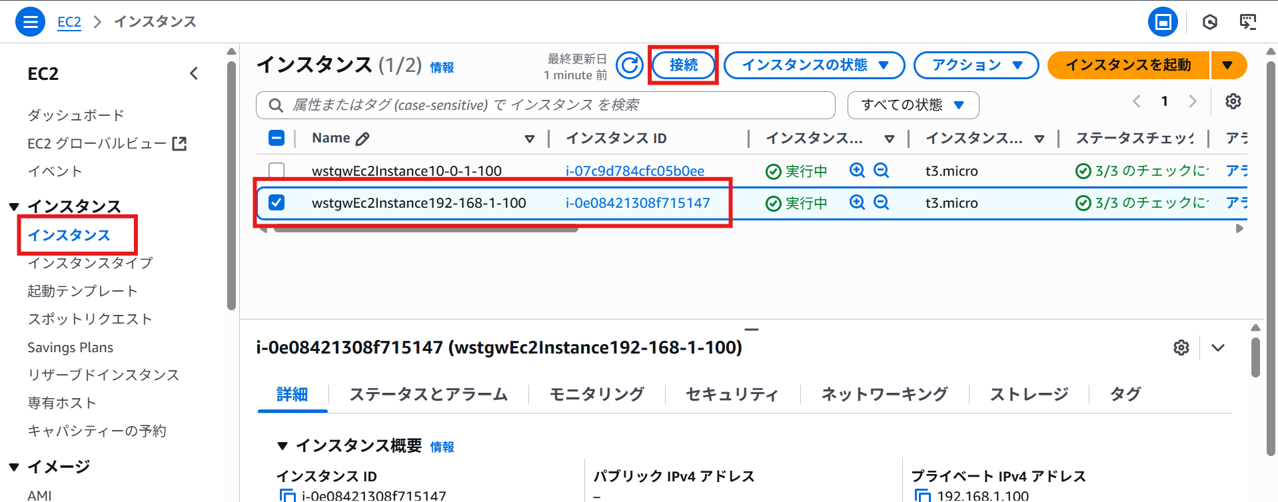Screen dimensions: 1278x502
Task: Open the hamburger navigation menu
Action: click(30, 22)
